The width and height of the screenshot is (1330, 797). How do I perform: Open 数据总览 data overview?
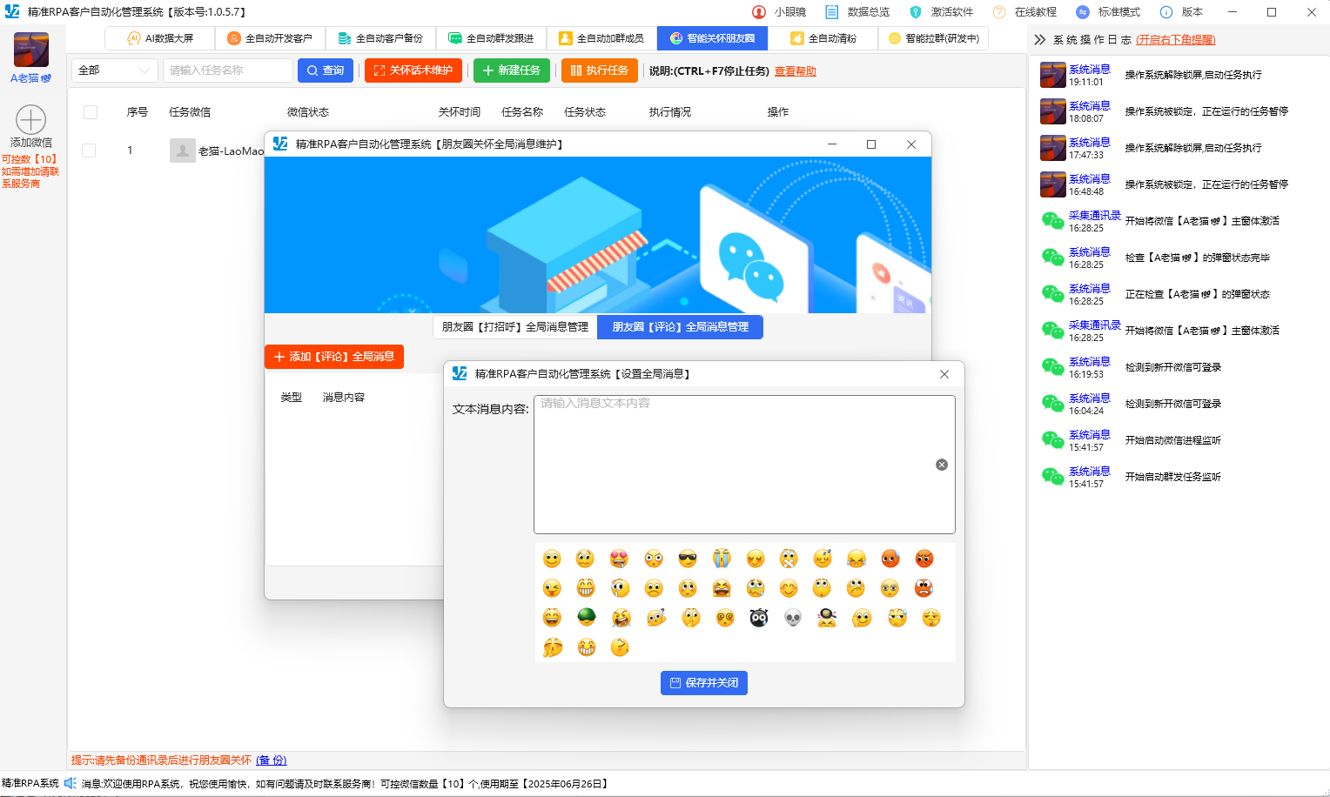[857, 12]
